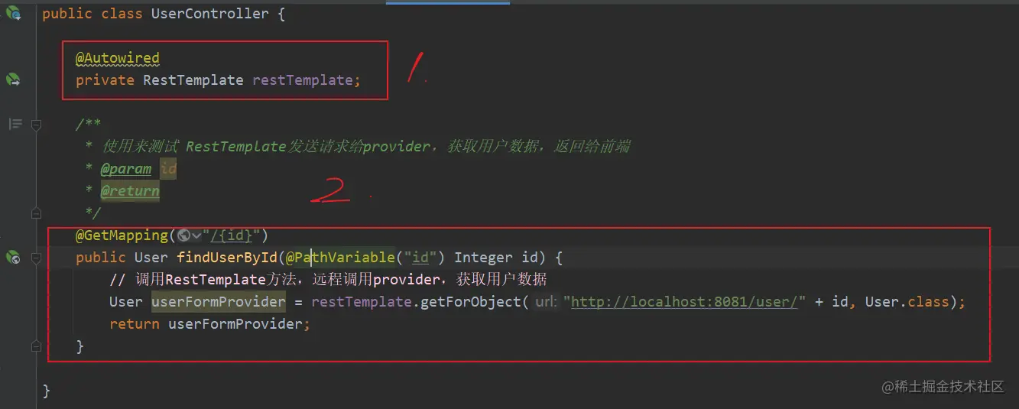Click restTemplate reference before getForObject

click(362, 302)
